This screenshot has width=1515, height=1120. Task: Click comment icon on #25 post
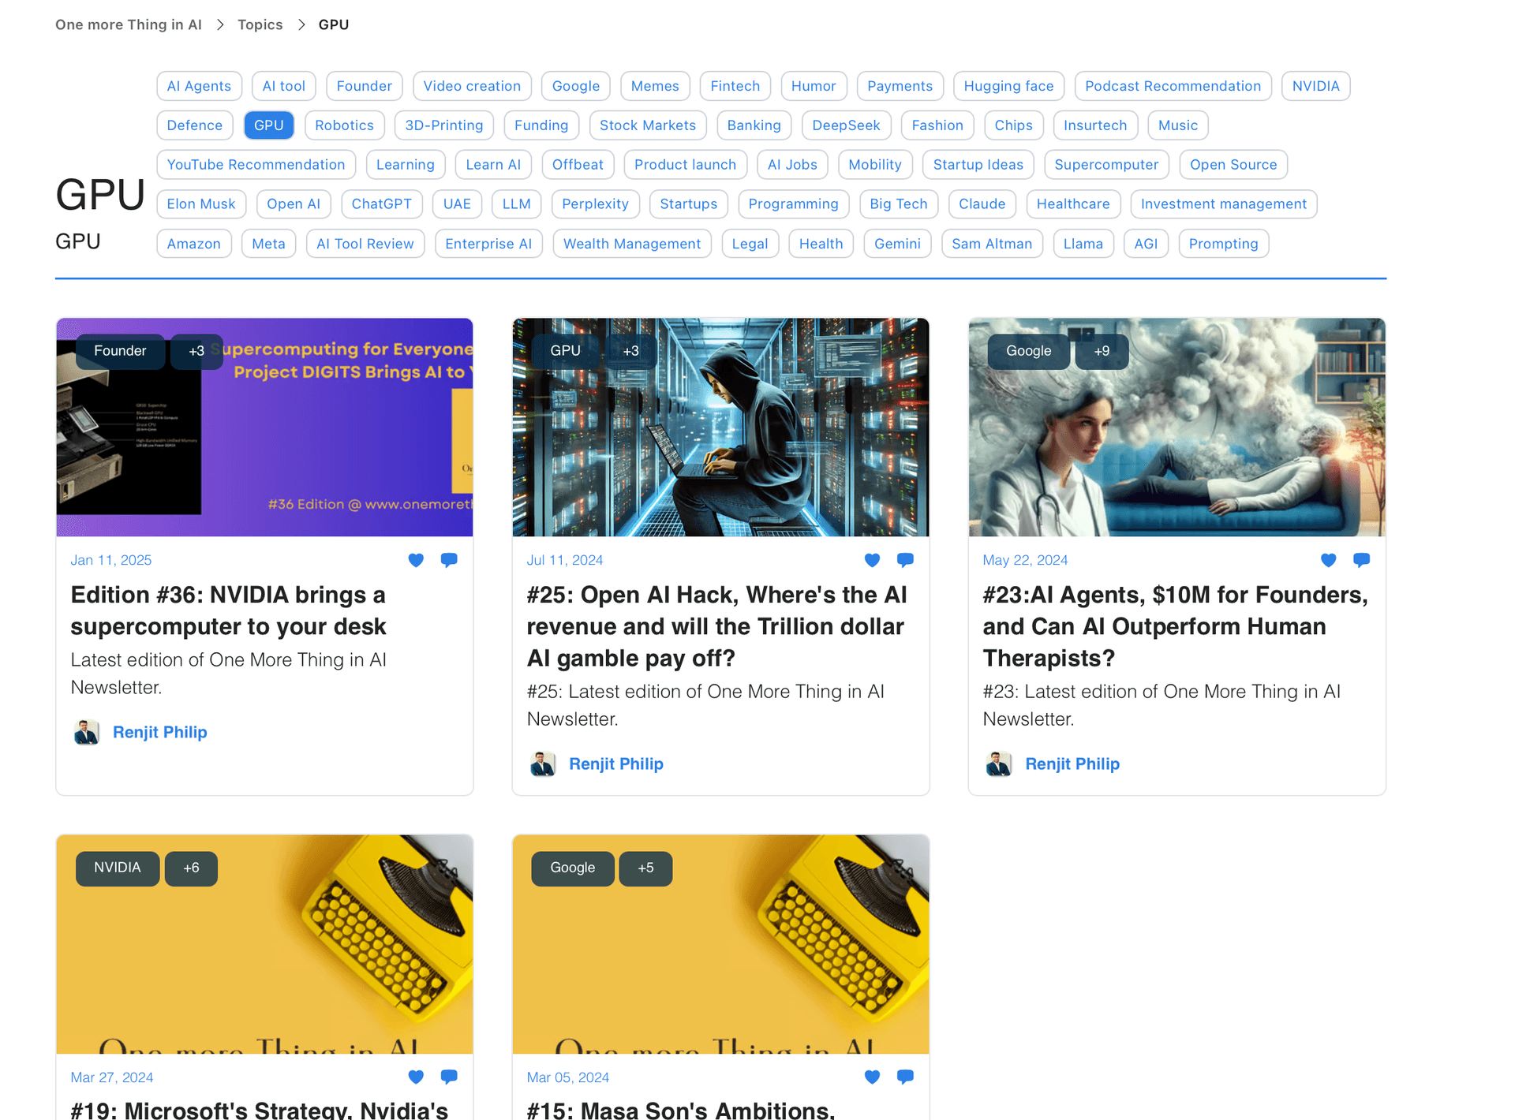[905, 560]
